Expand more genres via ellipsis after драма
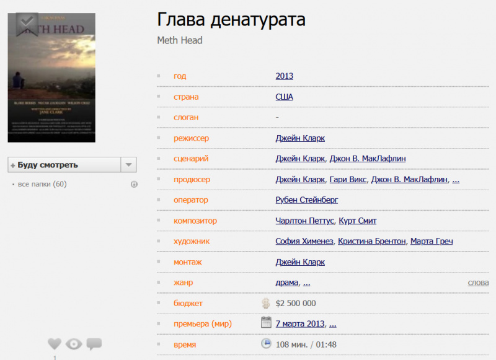This screenshot has width=496, height=360. [x=306, y=283]
